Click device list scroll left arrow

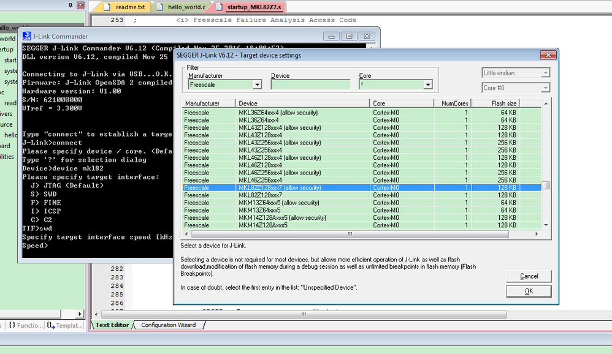tap(186, 234)
